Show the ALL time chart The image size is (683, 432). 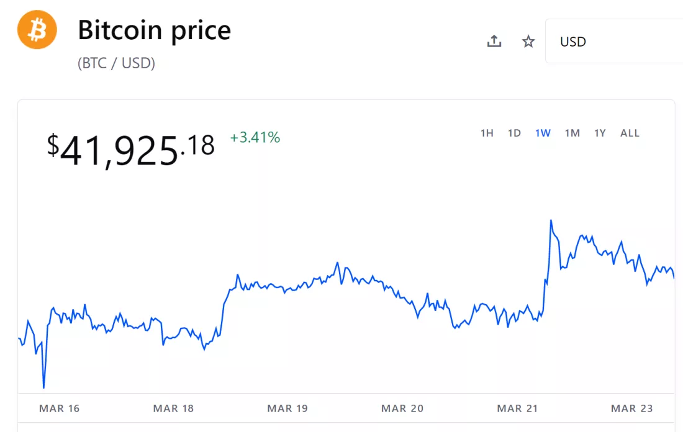tap(630, 133)
